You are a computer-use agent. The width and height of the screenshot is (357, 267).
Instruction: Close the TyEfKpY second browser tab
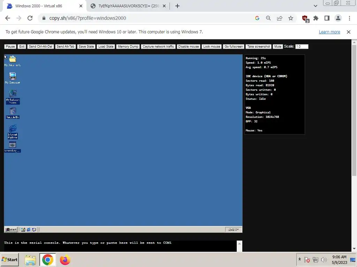click(164, 6)
